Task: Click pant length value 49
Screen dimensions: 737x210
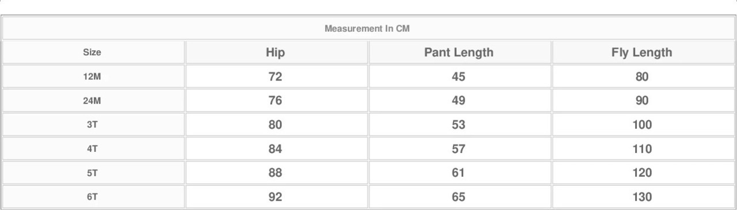Action: [x=459, y=101]
